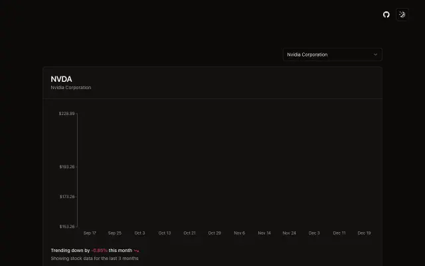Click the Nov 14 date label
The width and height of the screenshot is (425, 266).
click(x=264, y=233)
